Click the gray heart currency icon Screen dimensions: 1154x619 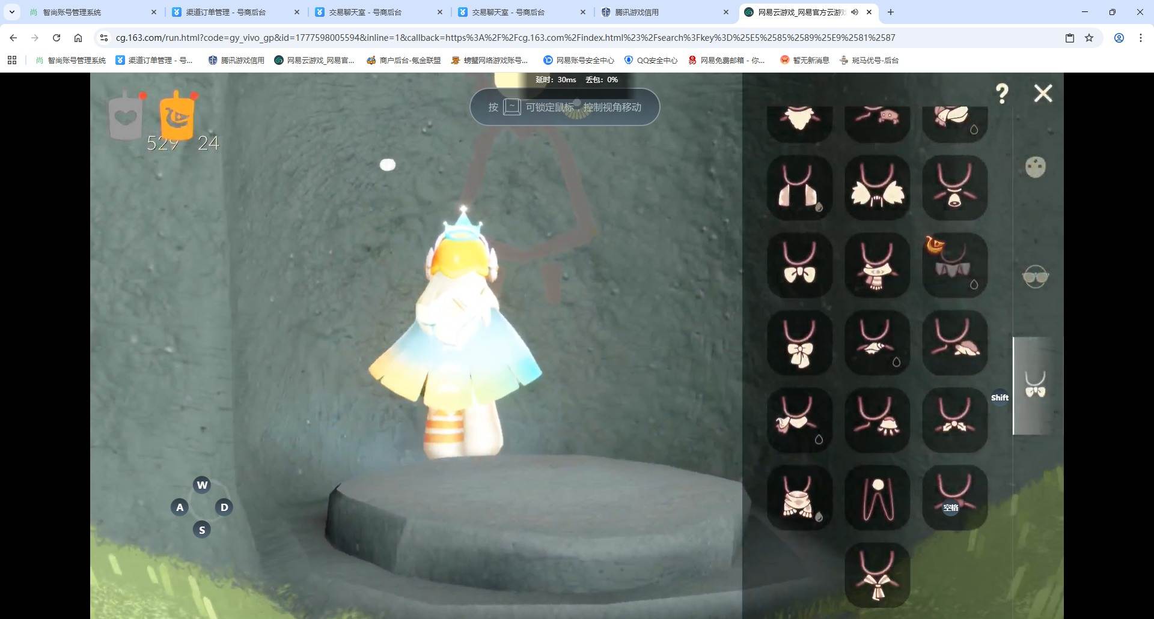click(126, 116)
